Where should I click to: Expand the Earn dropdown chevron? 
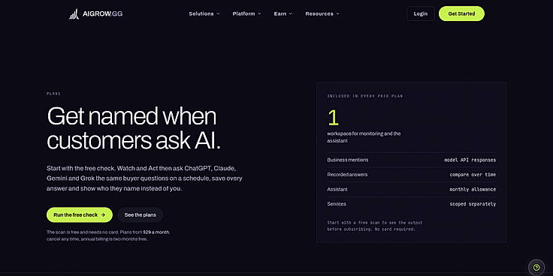pos(290,13)
